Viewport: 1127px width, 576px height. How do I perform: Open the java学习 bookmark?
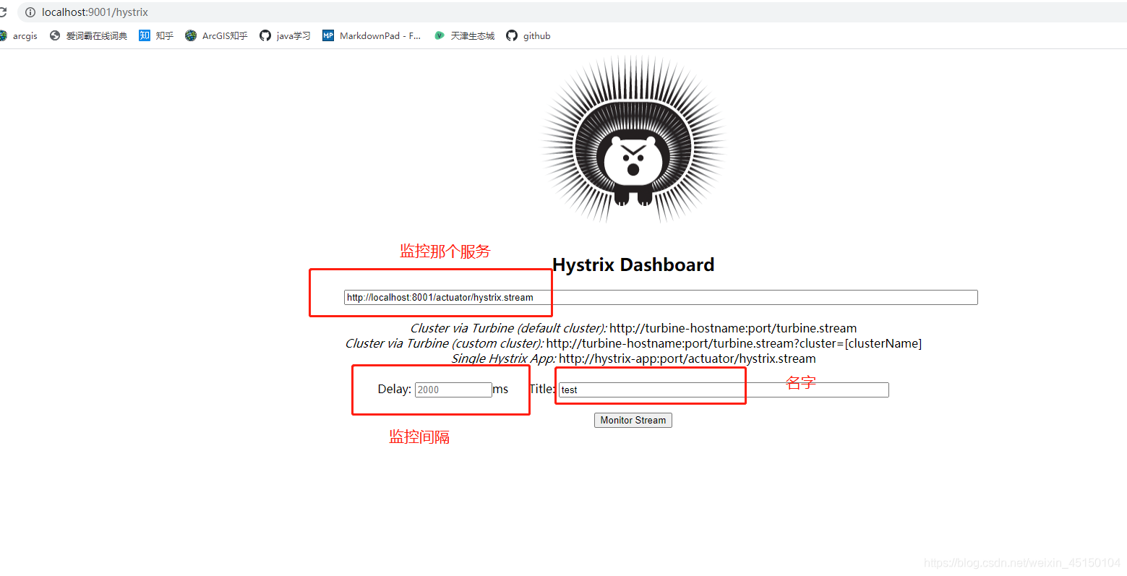(x=285, y=35)
